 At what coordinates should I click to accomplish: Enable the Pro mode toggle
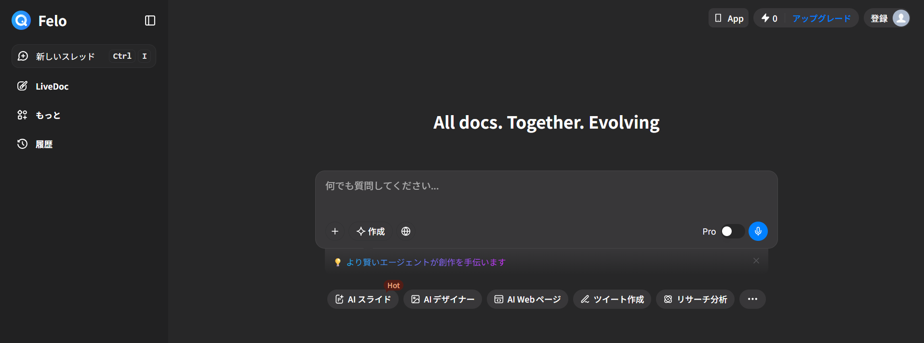[732, 231]
